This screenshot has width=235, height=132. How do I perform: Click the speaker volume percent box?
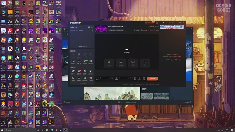(x=130, y=78)
